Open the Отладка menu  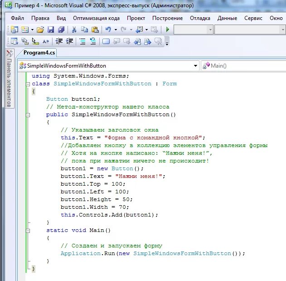click(200, 18)
